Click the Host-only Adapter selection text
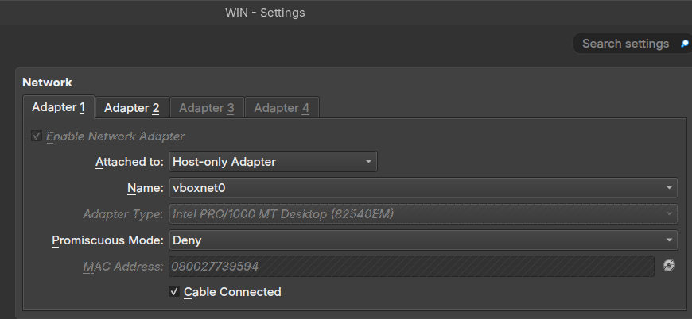This screenshot has height=319, width=692. point(224,162)
